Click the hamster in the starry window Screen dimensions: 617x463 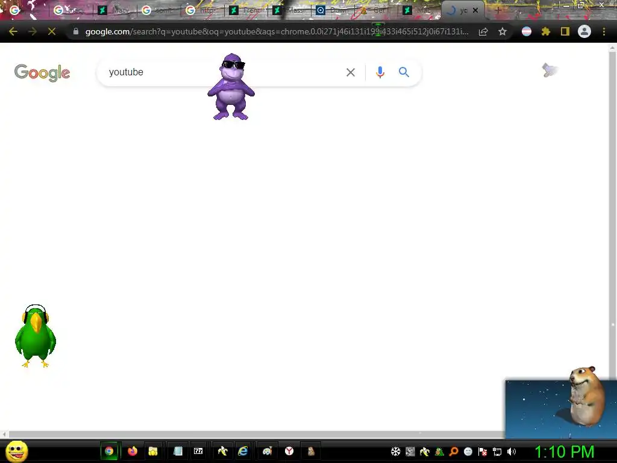pos(586,397)
